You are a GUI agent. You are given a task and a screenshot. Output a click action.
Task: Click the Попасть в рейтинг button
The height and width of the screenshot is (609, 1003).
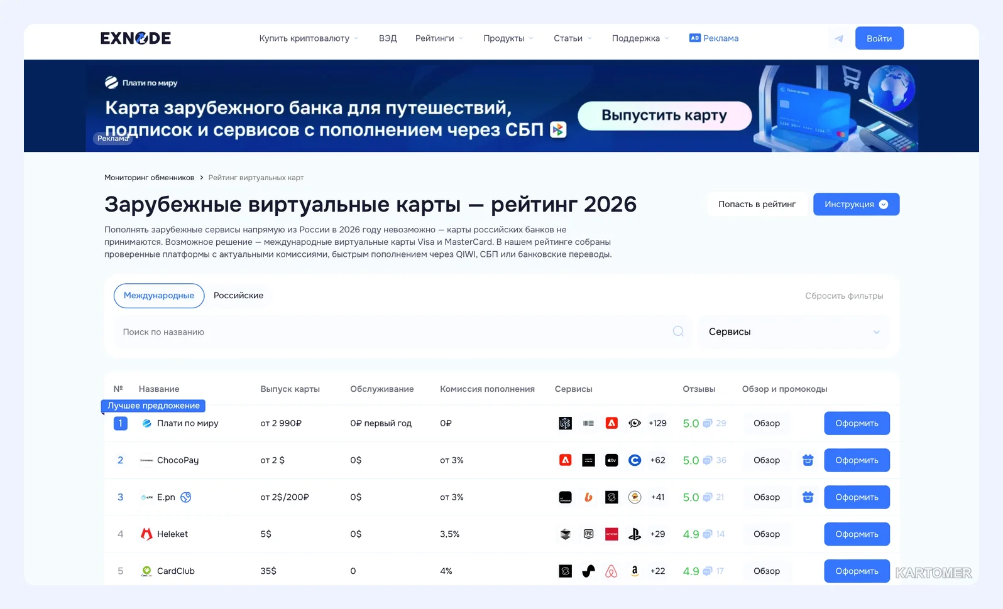(x=757, y=204)
